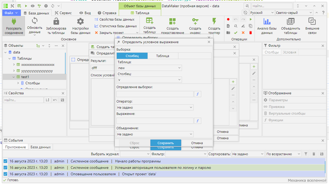Collapse the test1 table node
The height and width of the screenshot is (185, 329).
coord(14,77)
